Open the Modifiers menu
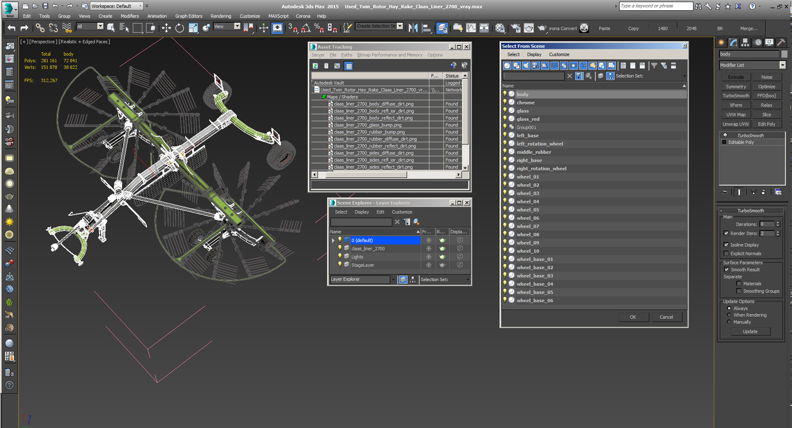 130,16
